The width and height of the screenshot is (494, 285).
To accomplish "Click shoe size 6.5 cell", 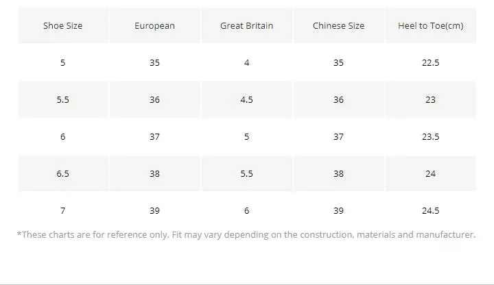I will tap(62, 174).
